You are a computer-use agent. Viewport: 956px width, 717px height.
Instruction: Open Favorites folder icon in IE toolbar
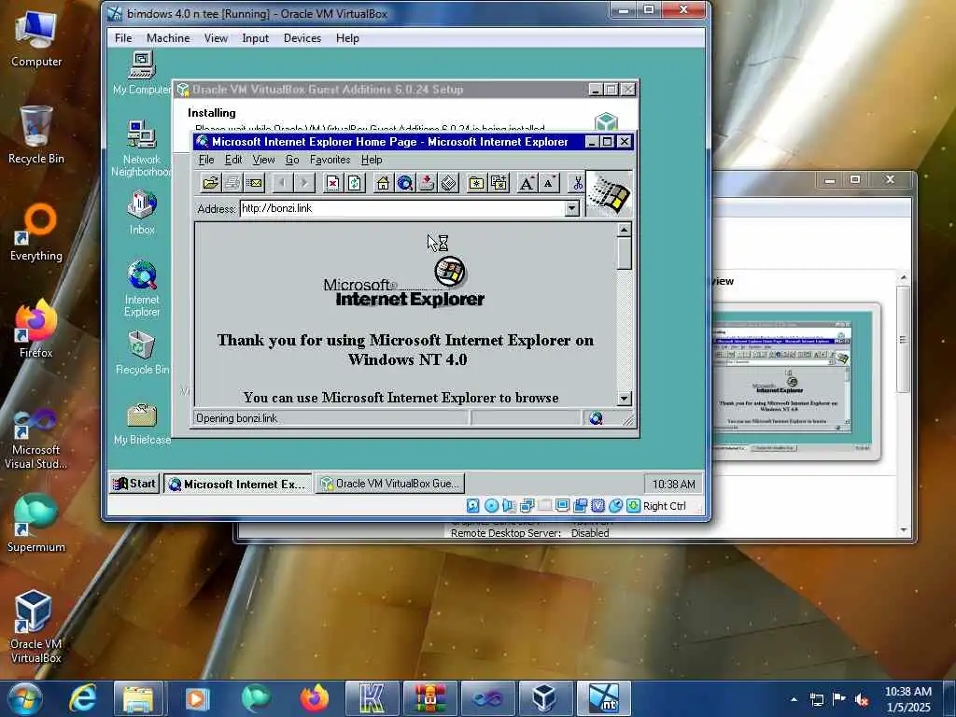476,183
